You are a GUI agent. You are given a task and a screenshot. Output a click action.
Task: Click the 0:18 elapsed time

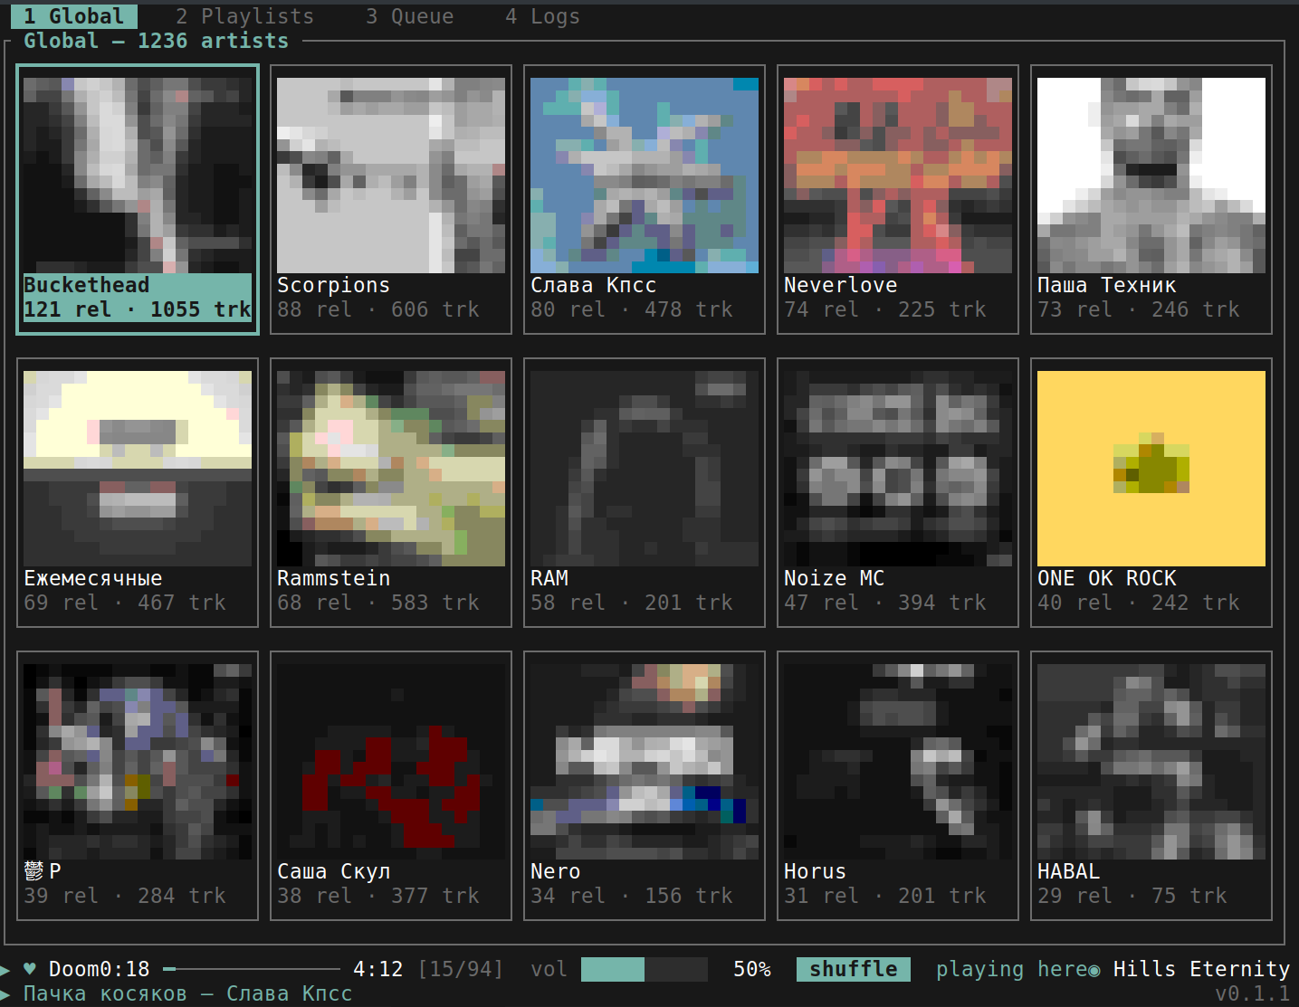point(125,969)
